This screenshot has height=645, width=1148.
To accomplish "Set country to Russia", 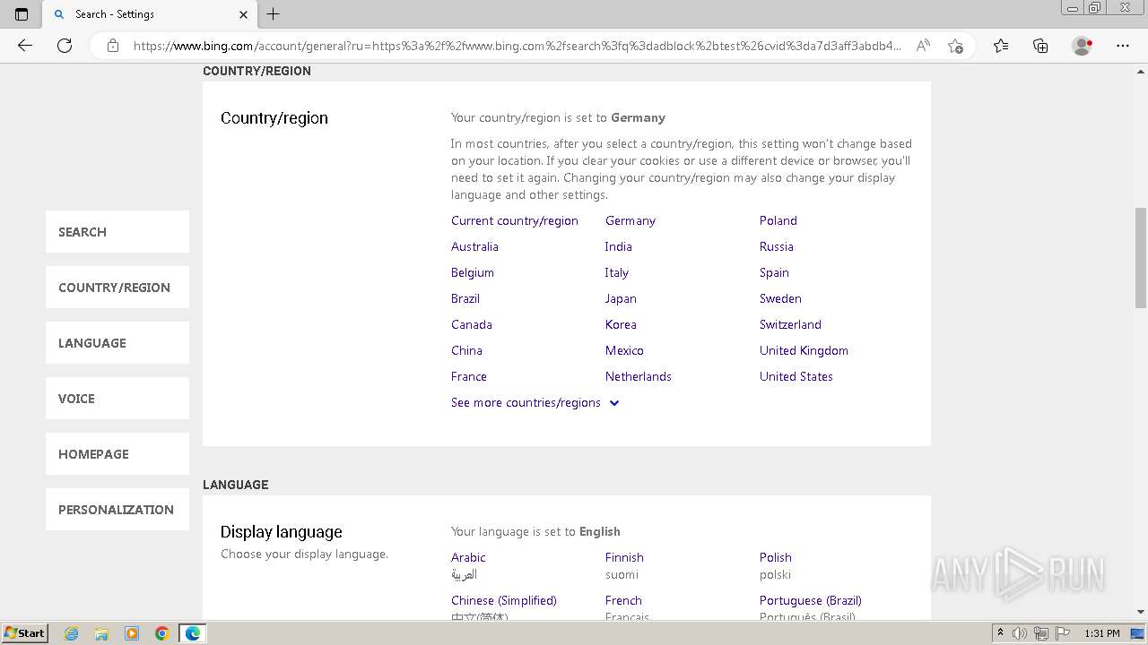I will click(777, 246).
